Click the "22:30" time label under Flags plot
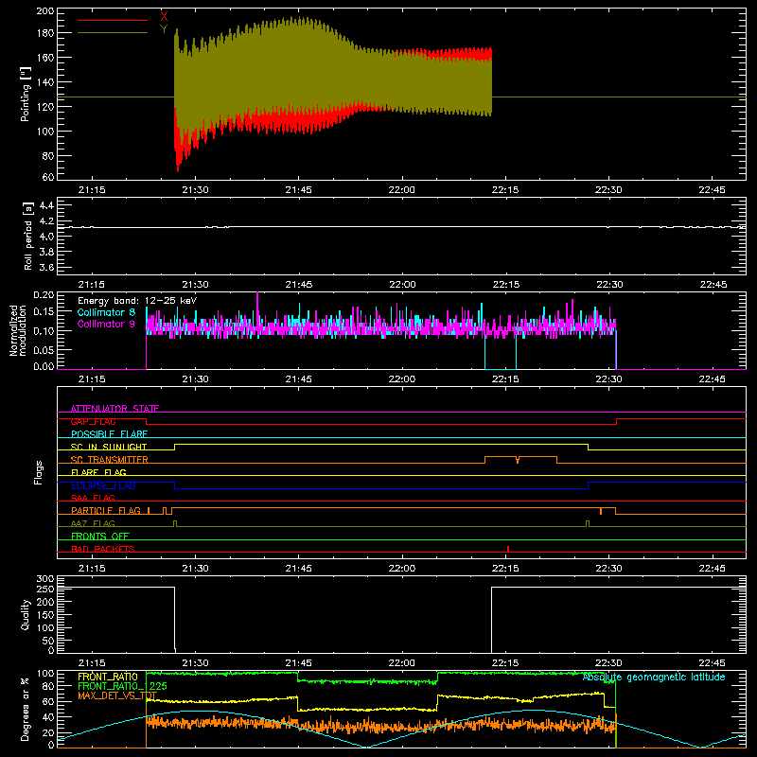The height and width of the screenshot is (757, 757). (x=608, y=569)
